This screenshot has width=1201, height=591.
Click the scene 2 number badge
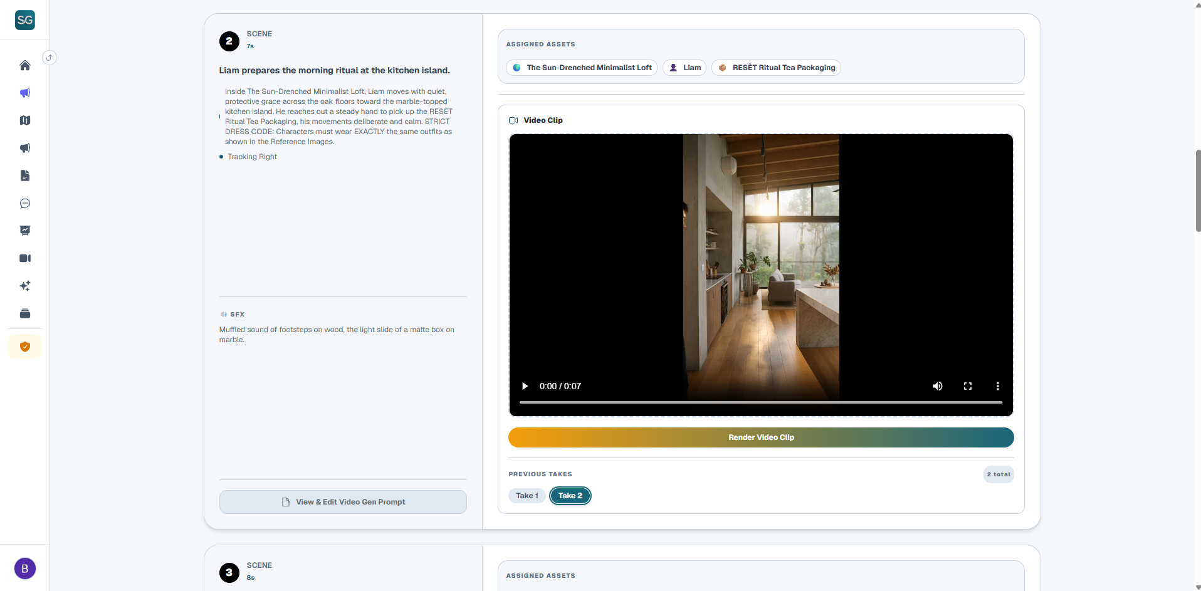229,41
